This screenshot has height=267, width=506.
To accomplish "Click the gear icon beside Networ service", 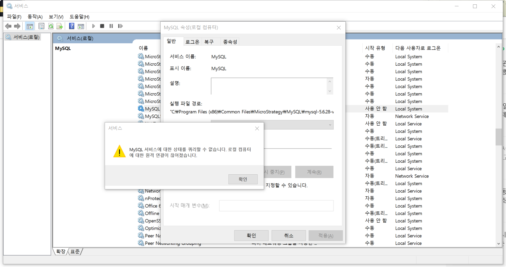I will (141, 191).
